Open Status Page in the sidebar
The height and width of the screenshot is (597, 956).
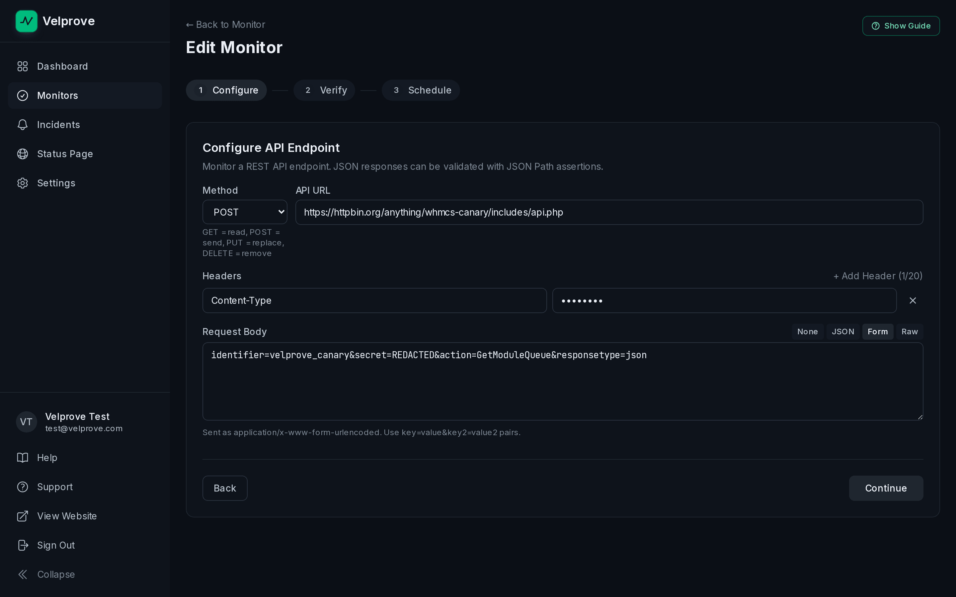tap(85, 154)
